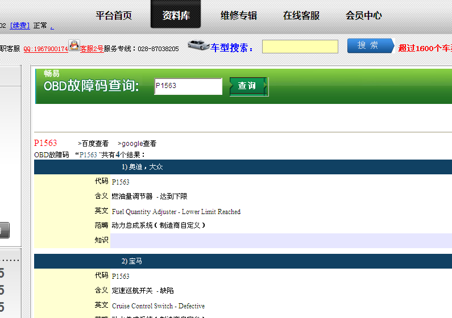Go to 维修专辑 in the top menu
Viewport: 452px width, 318px height.
(239, 15)
